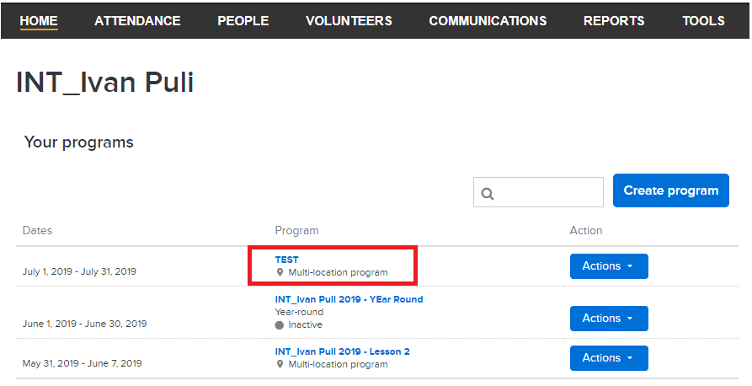Click the Create program button
This screenshot has width=752, height=386.
671,190
